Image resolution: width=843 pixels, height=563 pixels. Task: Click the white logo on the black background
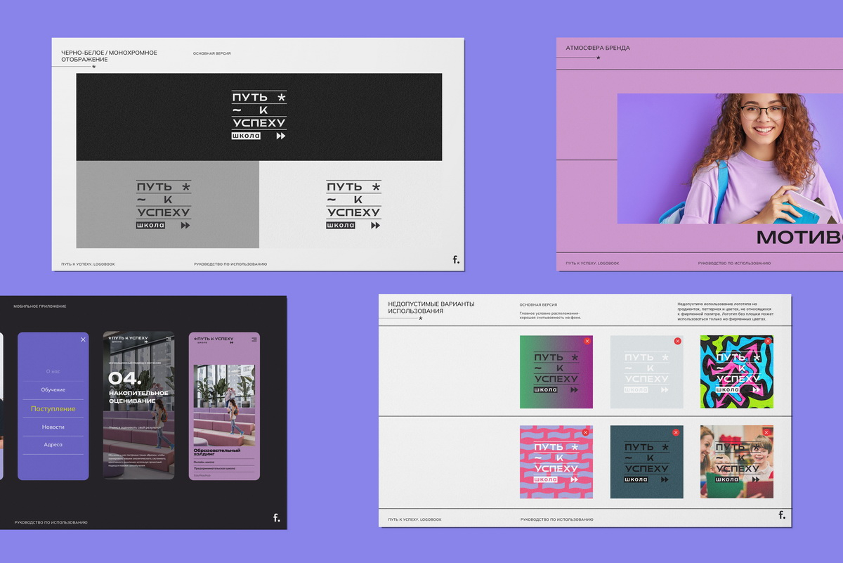pyautogui.click(x=259, y=117)
